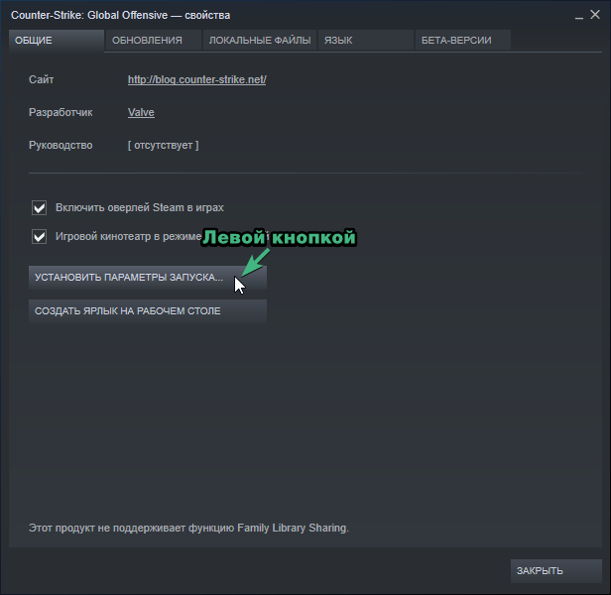Viewport: 611px width, 595px height.
Task: Click the 'Разработчик' field label
Action: 61,113
